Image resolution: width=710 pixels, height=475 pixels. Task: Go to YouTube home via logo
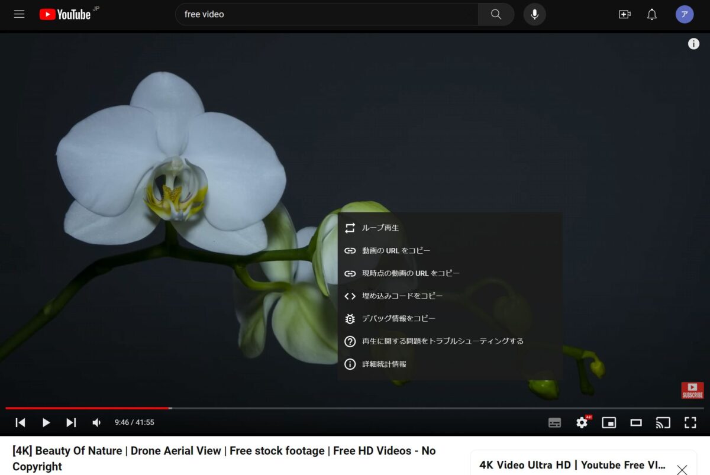click(65, 14)
